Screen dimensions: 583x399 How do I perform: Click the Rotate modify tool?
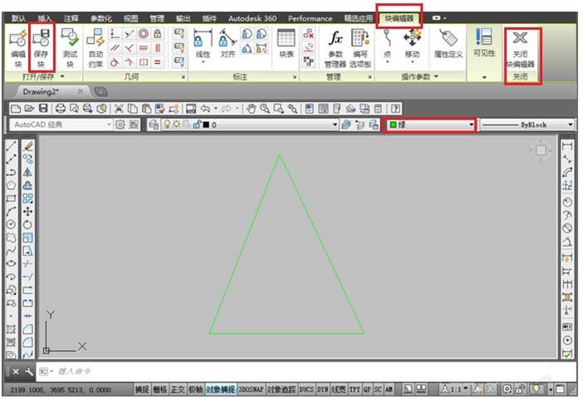(28, 225)
